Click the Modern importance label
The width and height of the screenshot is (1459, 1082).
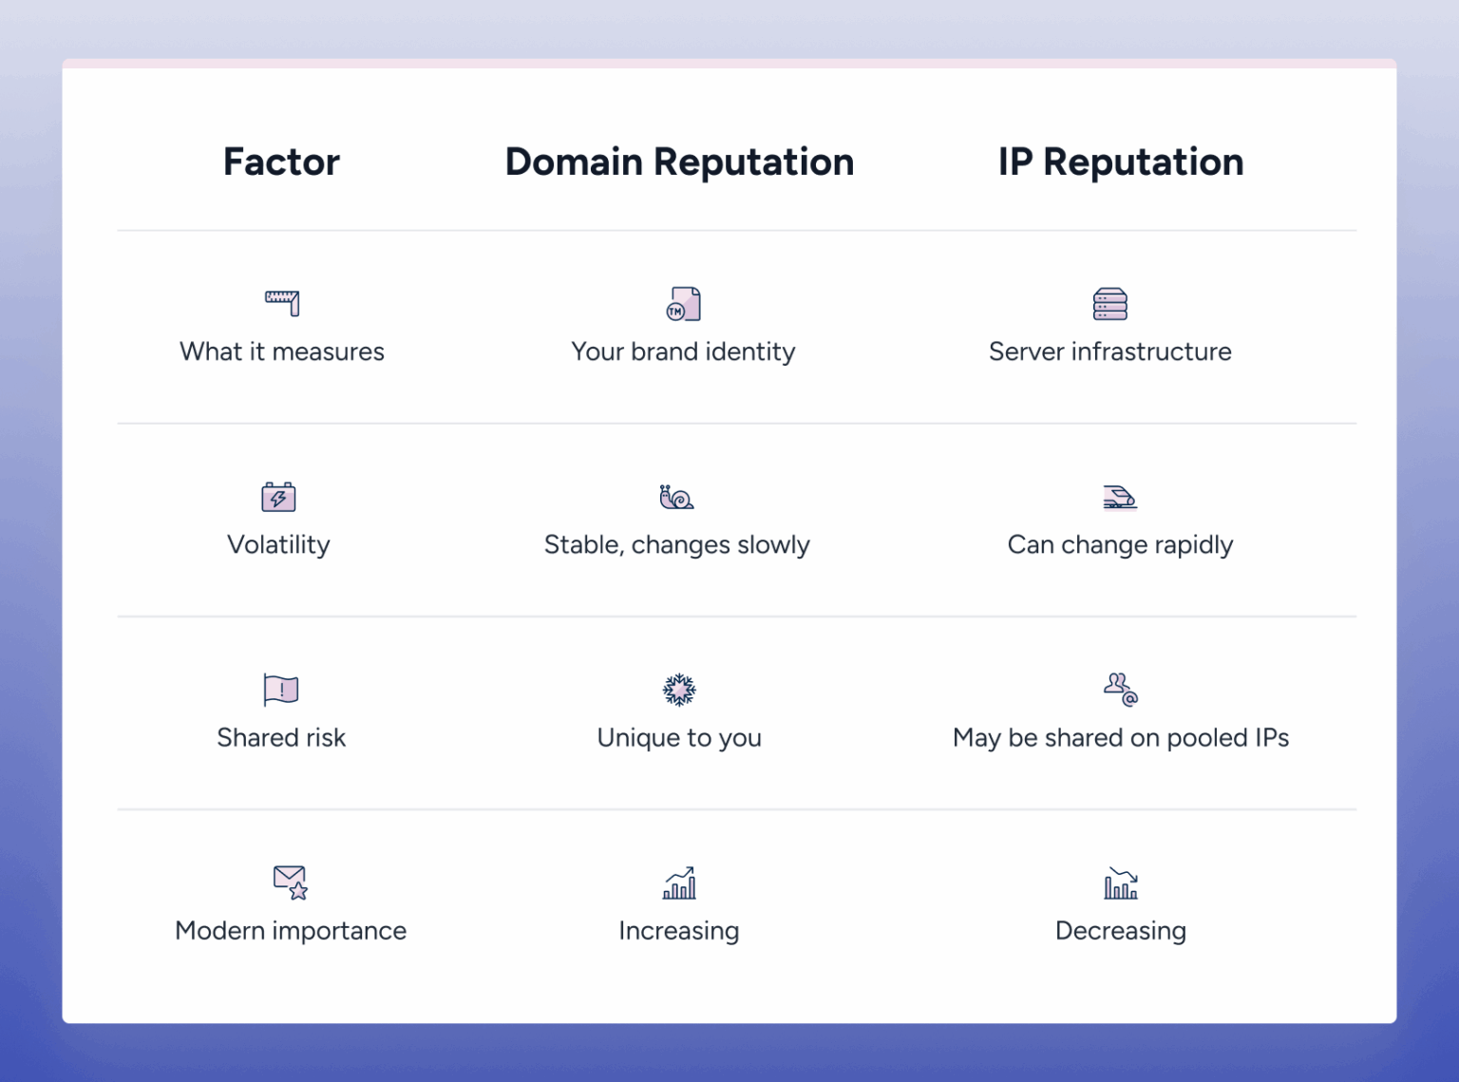tap(291, 931)
